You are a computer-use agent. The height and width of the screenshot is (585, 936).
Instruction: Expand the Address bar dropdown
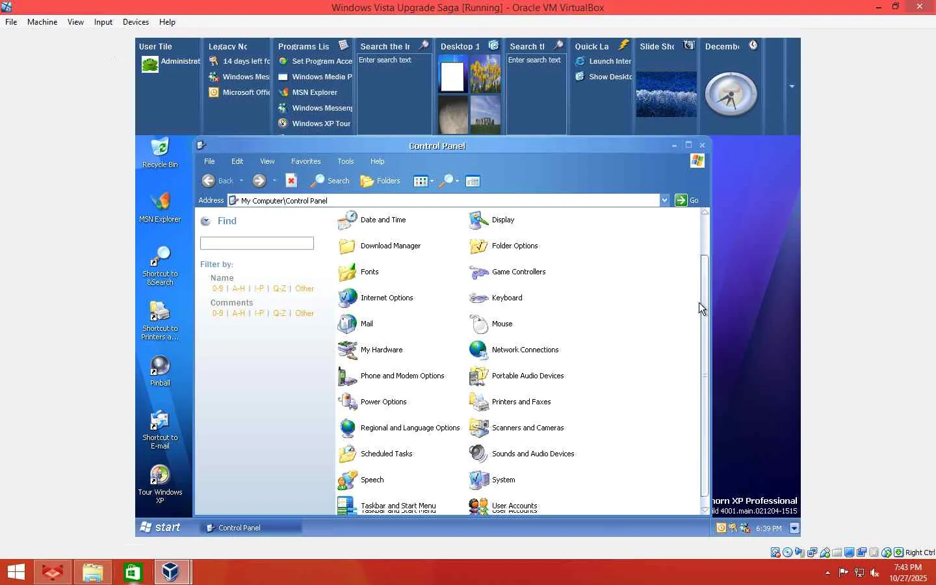pos(664,200)
